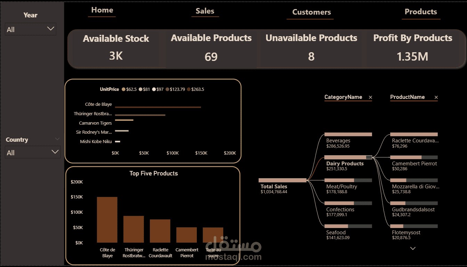The width and height of the screenshot is (467, 267).
Task: Click the $81 UnitPrice legend swatch
Action: point(140,89)
